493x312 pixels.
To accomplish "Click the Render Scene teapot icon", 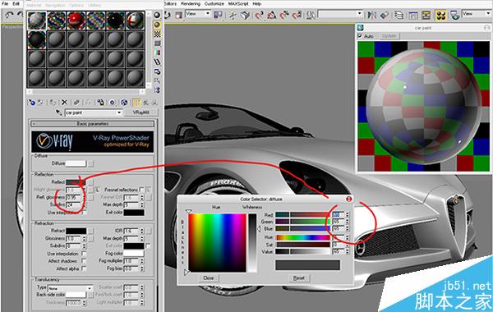I will [454, 15].
